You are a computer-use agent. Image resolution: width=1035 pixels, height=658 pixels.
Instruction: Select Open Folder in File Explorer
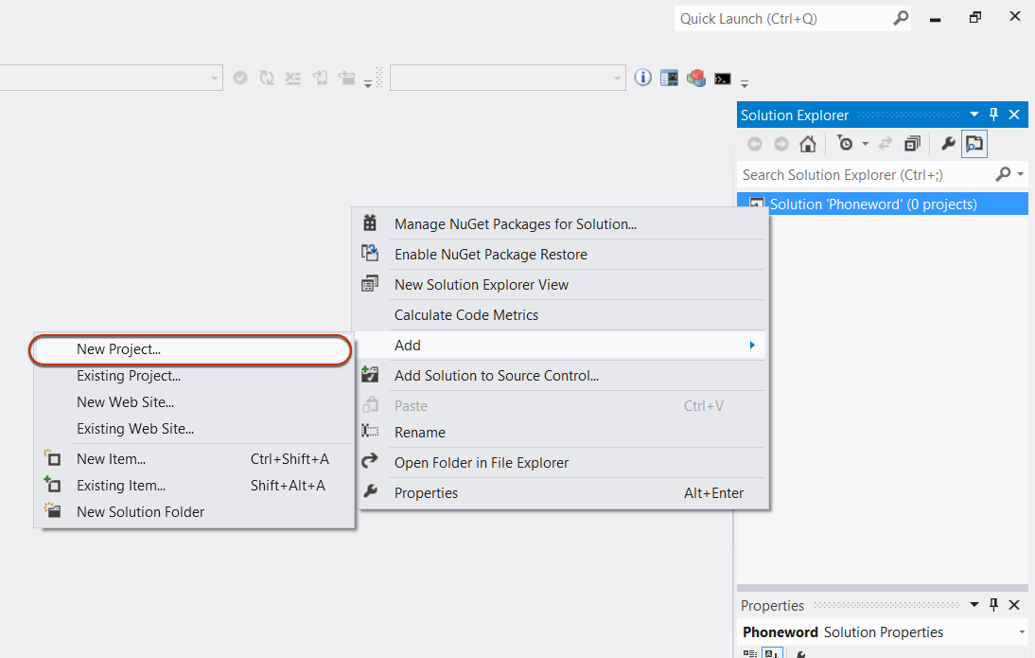click(481, 463)
